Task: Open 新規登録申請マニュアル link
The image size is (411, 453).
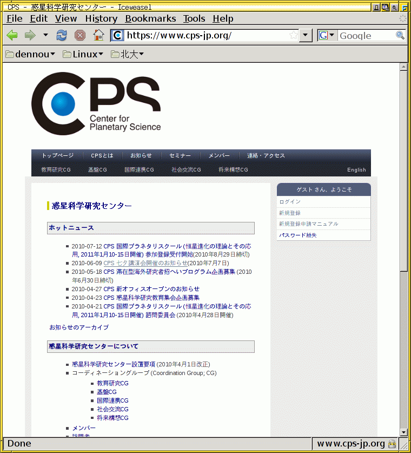Action: 309,224
